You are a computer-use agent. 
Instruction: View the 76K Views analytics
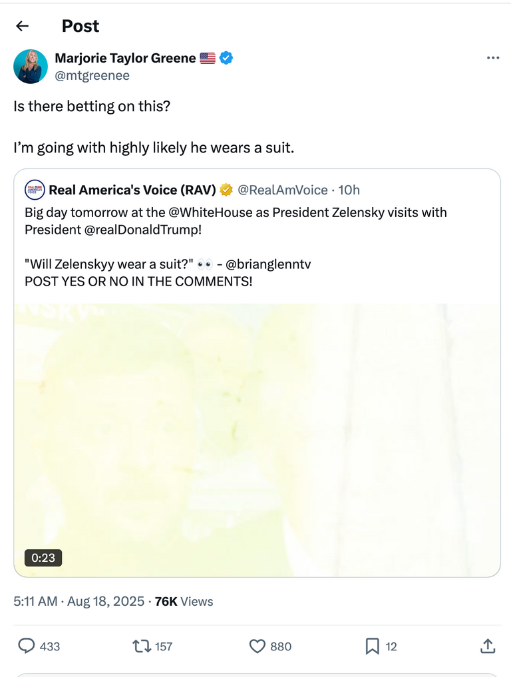[184, 601]
